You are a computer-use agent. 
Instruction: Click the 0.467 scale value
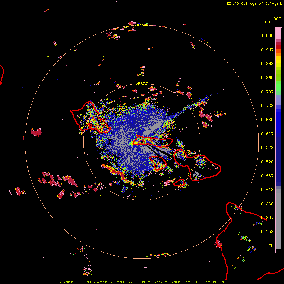tap(267, 176)
